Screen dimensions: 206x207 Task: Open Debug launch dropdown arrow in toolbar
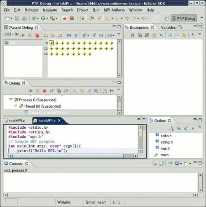(37, 18)
